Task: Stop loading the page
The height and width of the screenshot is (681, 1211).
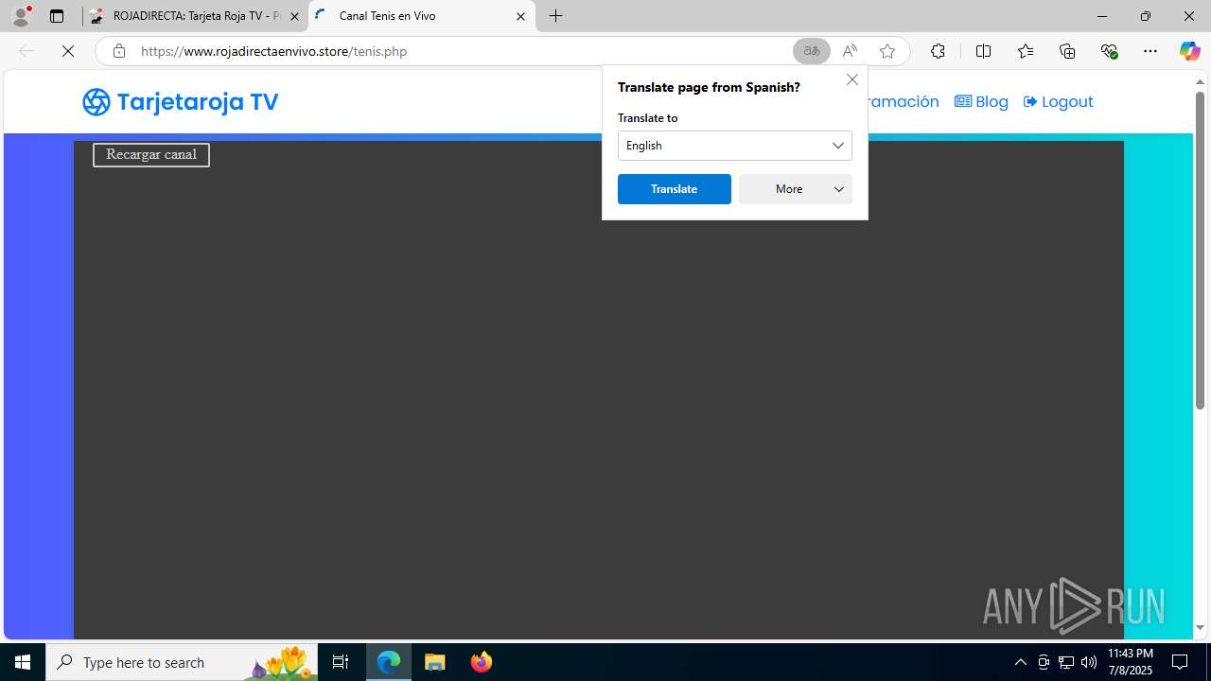Action: tap(68, 51)
